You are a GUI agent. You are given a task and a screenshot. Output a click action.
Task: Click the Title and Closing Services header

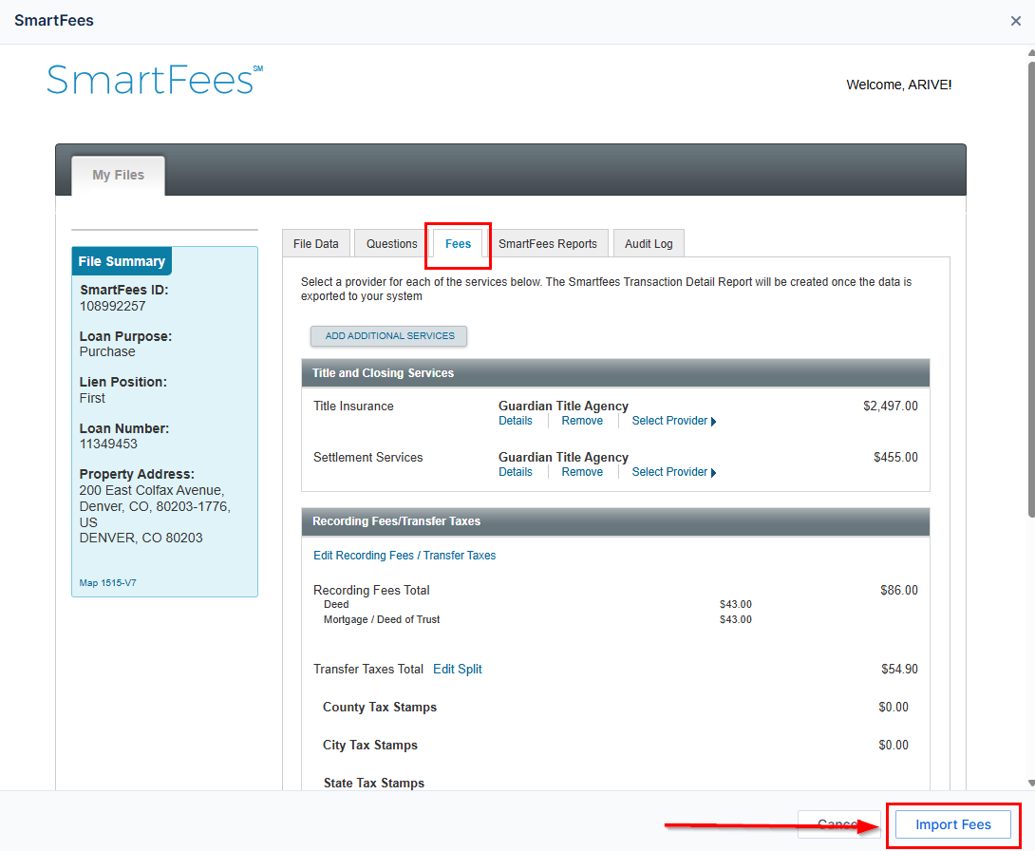click(x=615, y=373)
